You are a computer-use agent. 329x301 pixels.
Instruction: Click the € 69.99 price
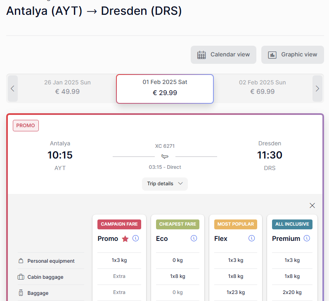[x=262, y=91]
